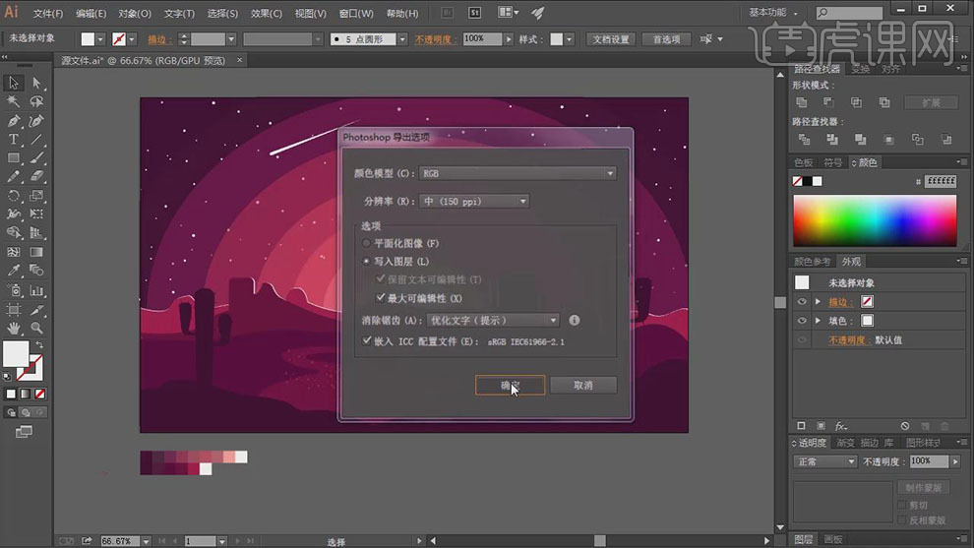Open the 效果(C) menu
Viewport: 974px width, 548px height.
[x=267, y=13]
